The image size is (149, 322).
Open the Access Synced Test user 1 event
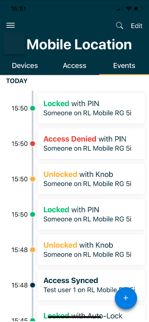tap(91, 285)
